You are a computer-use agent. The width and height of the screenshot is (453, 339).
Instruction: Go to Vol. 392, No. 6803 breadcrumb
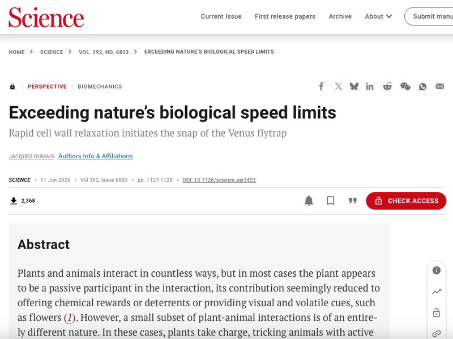point(104,52)
